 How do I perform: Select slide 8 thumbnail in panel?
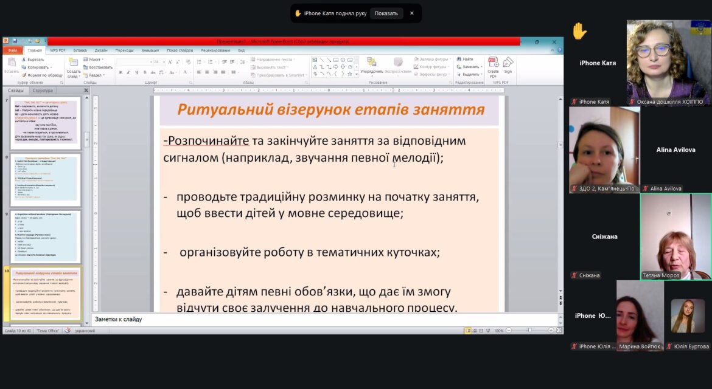point(46,179)
